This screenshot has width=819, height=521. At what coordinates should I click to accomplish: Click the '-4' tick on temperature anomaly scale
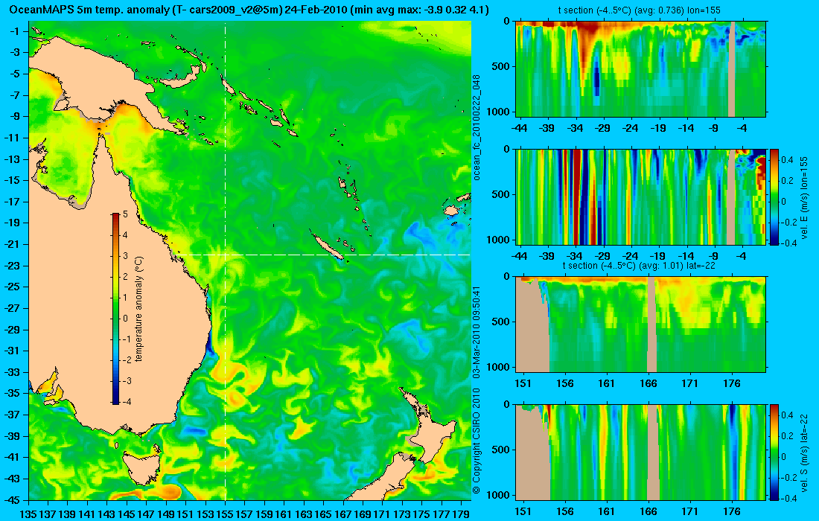127,401
